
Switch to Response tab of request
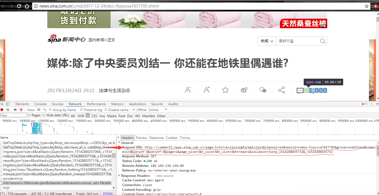[x=156, y=138]
